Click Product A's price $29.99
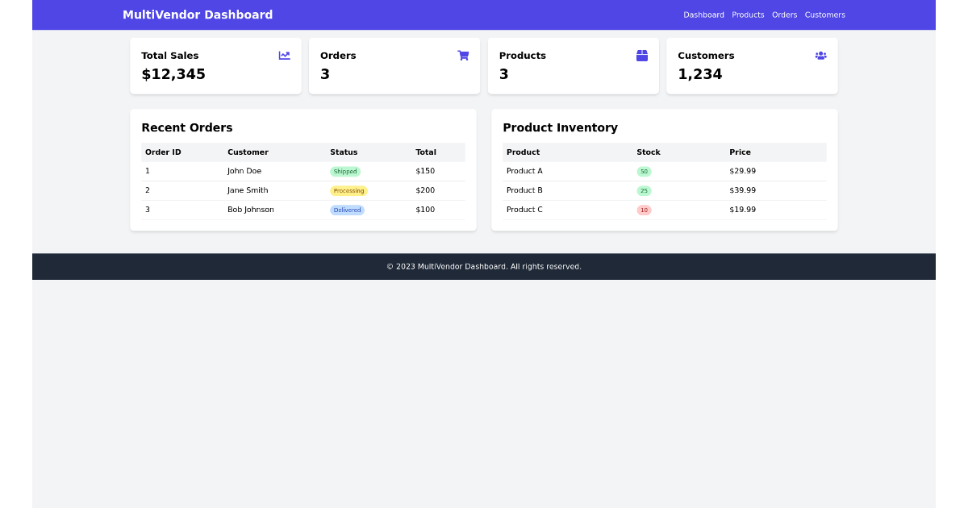The height and width of the screenshot is (508, 968). [742, 171]
